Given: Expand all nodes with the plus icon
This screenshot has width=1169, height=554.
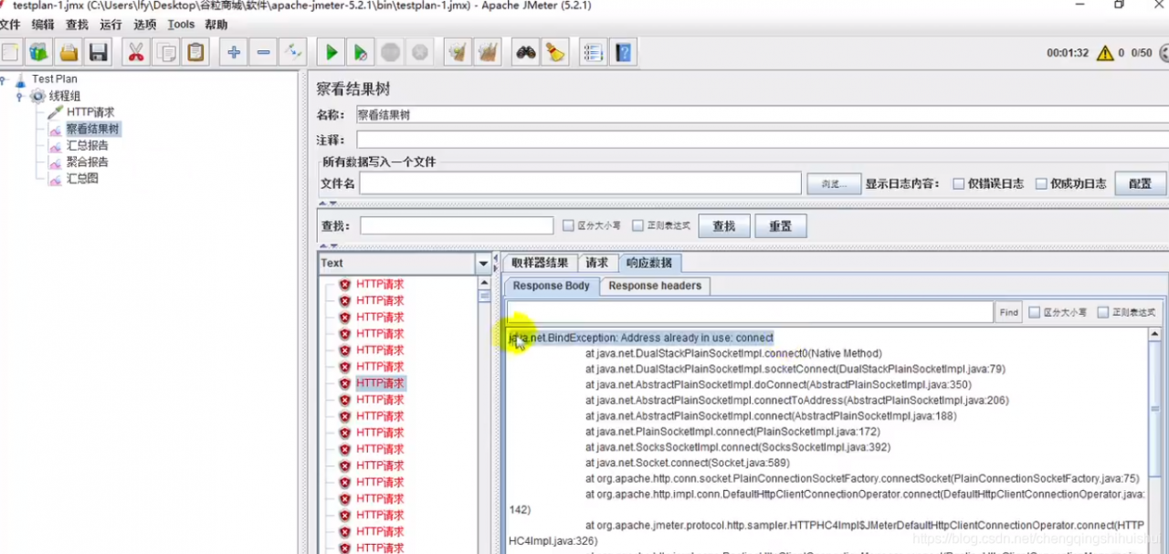Looking at the screenshot, I should (x=234, y=53).
